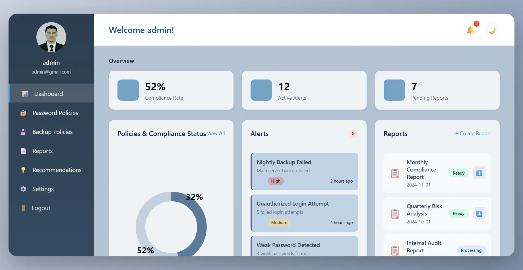
Task: Log out using the sidebar Logout item
Action: tap(41, 208)
